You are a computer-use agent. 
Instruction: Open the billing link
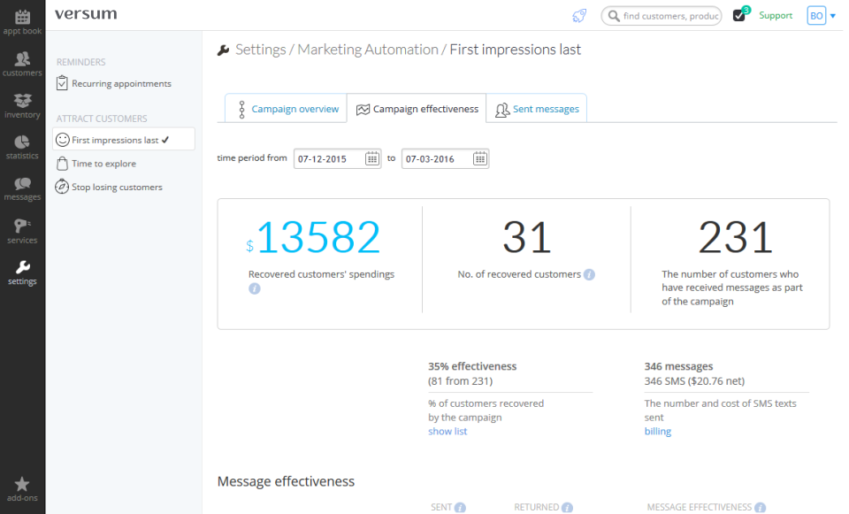[x=657, y=432]
